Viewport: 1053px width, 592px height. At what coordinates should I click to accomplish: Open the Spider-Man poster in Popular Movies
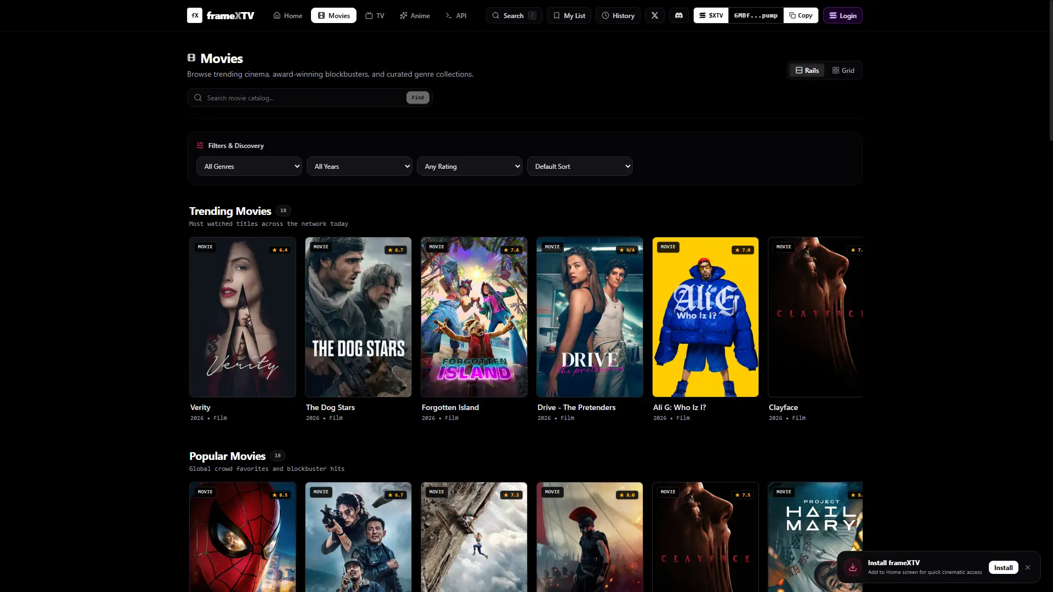[x=242, y=537]
